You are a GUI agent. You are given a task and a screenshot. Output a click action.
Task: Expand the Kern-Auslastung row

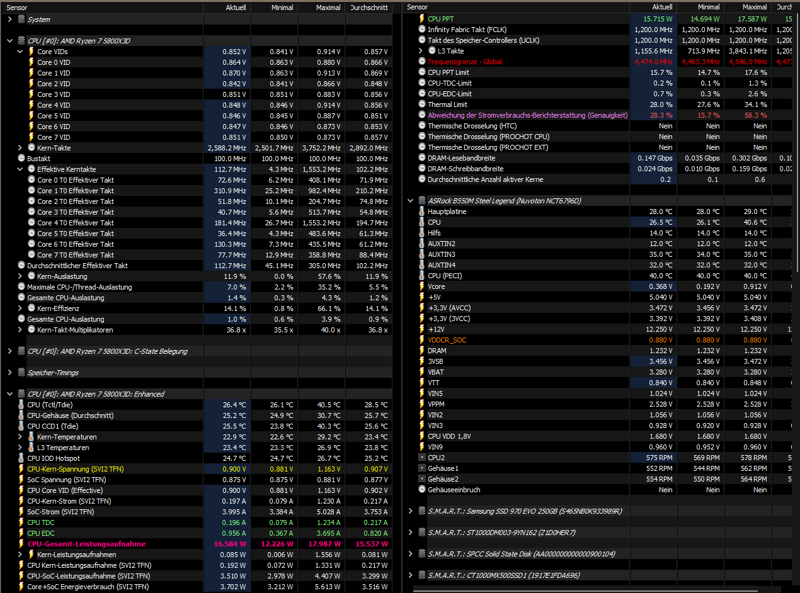(x=20, y=276)
